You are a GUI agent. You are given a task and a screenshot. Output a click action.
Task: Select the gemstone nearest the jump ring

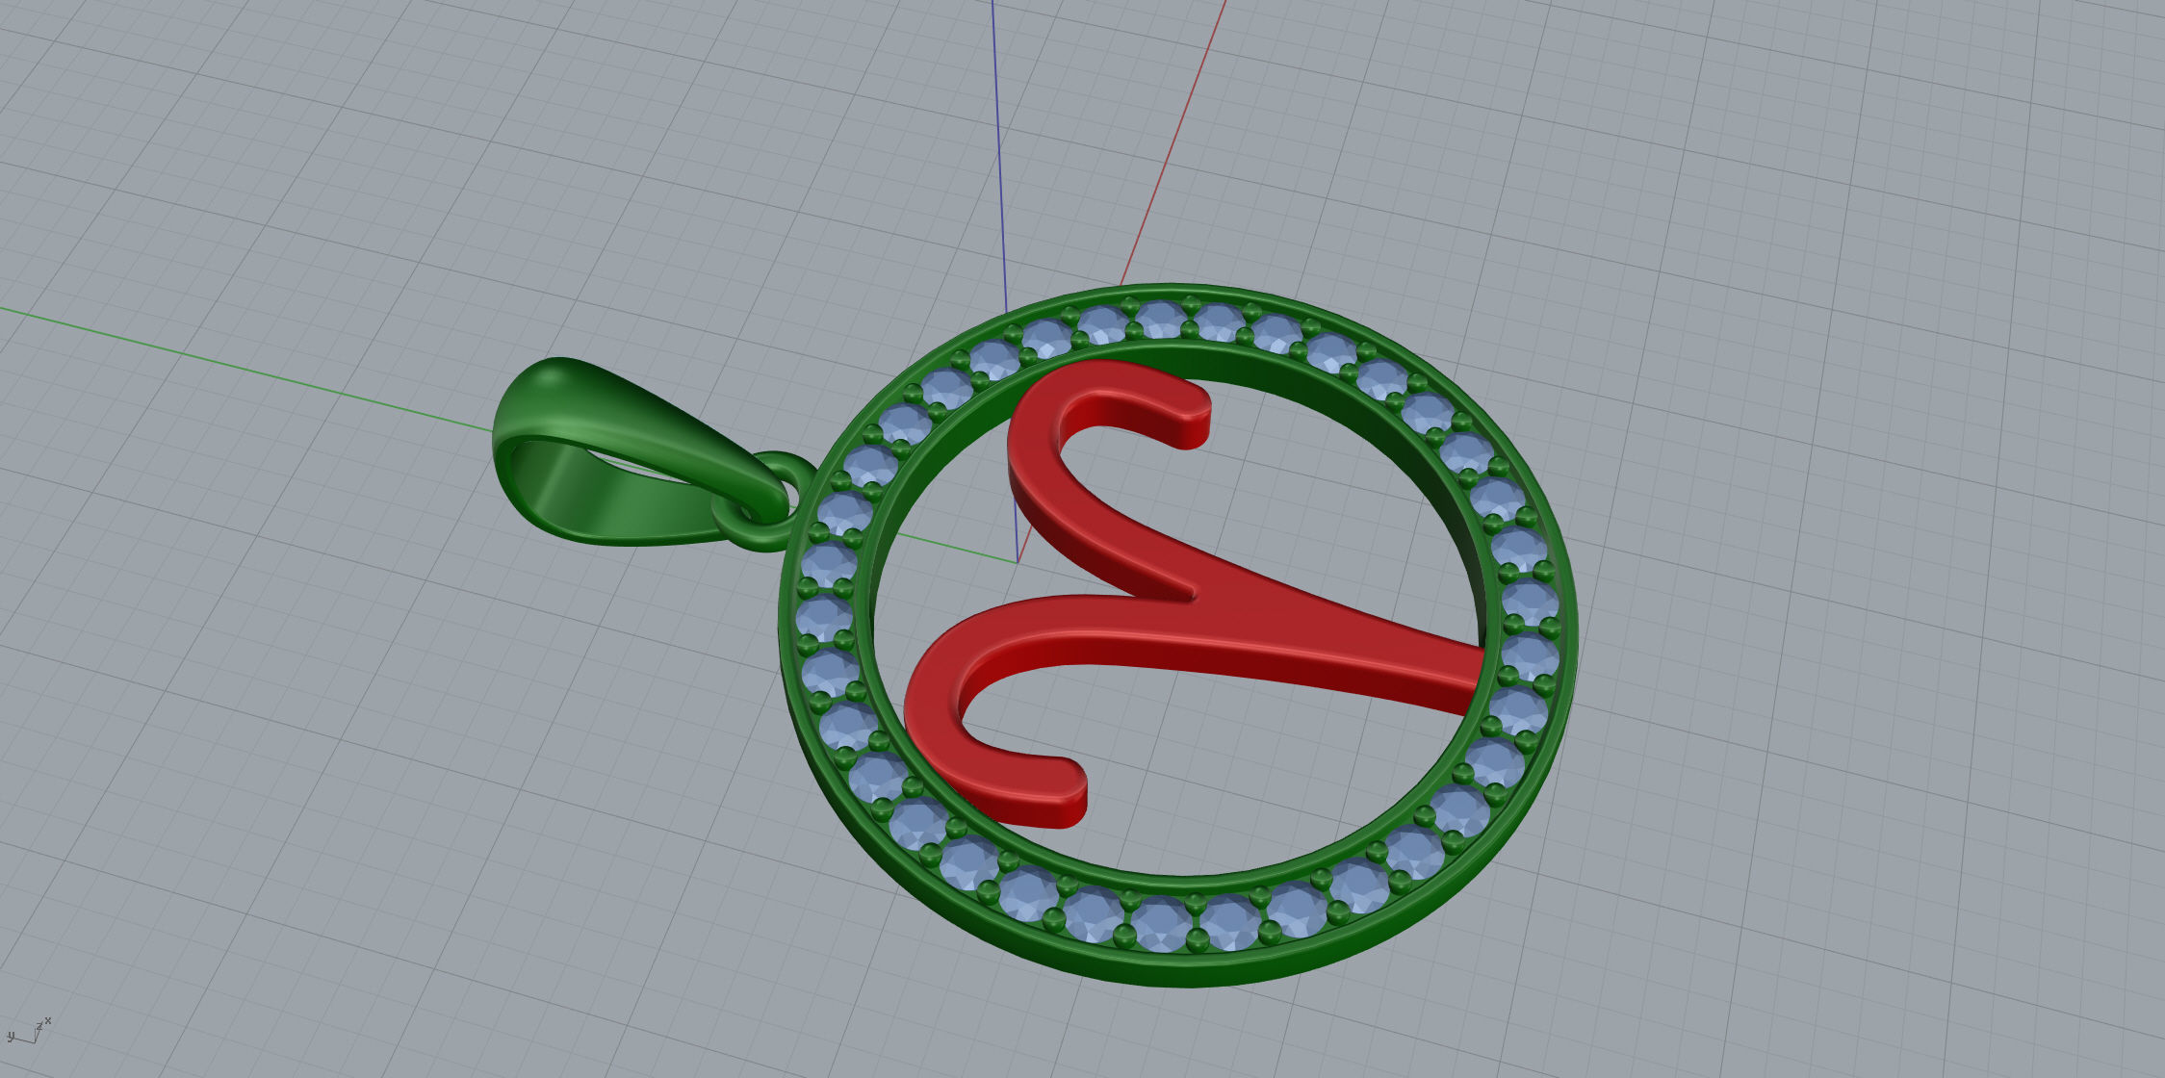[x=845, y=513]
